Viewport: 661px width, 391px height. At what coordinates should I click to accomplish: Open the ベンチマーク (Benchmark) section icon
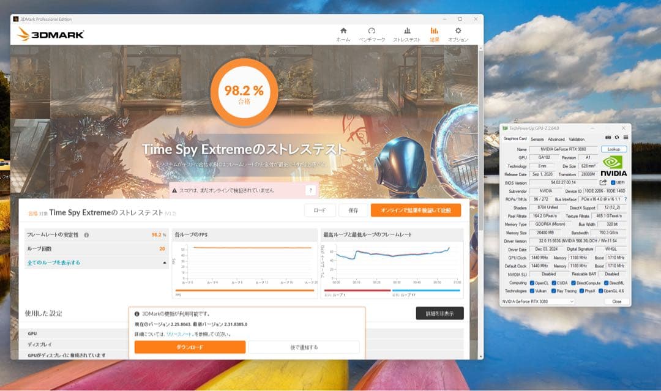[x=372, y=30]
